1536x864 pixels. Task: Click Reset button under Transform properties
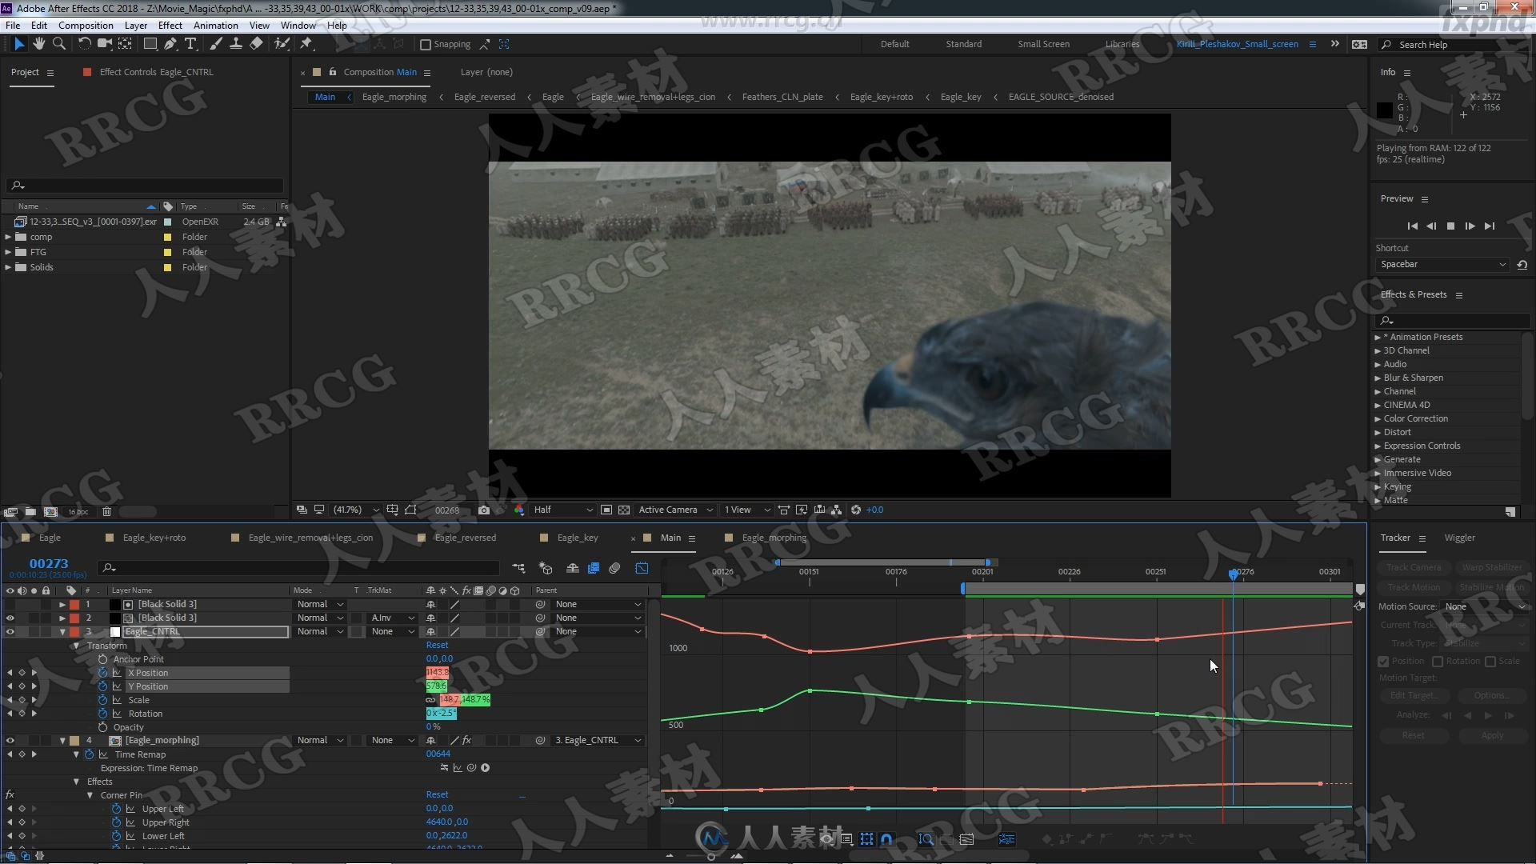(x=437, y=645)
